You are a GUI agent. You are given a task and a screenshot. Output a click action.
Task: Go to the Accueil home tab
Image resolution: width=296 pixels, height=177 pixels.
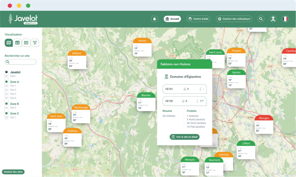(172, 19)
